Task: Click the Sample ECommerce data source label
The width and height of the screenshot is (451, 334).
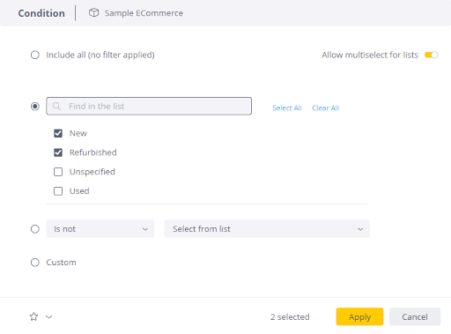Action: coord(144,13)
